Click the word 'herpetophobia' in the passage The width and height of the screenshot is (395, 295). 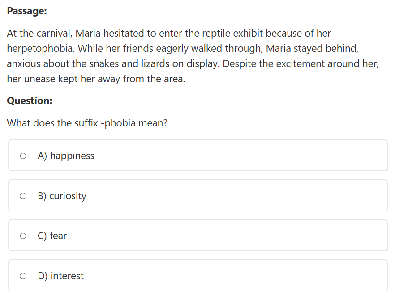tap(40, 49)
